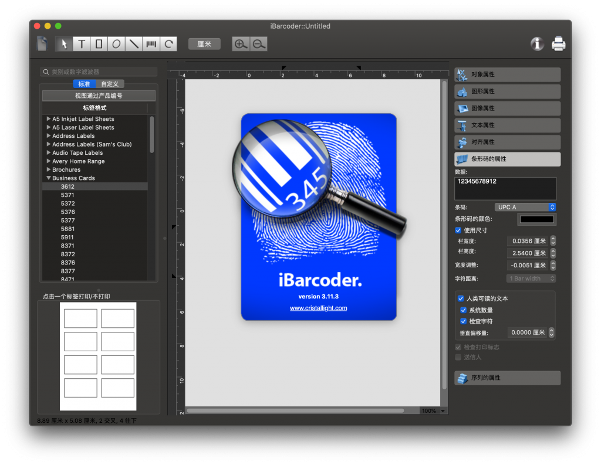This screenshot has width=601, height=465.
Task: Click the 序列的属性 panel icon
Action: click(x=462, y=378)
